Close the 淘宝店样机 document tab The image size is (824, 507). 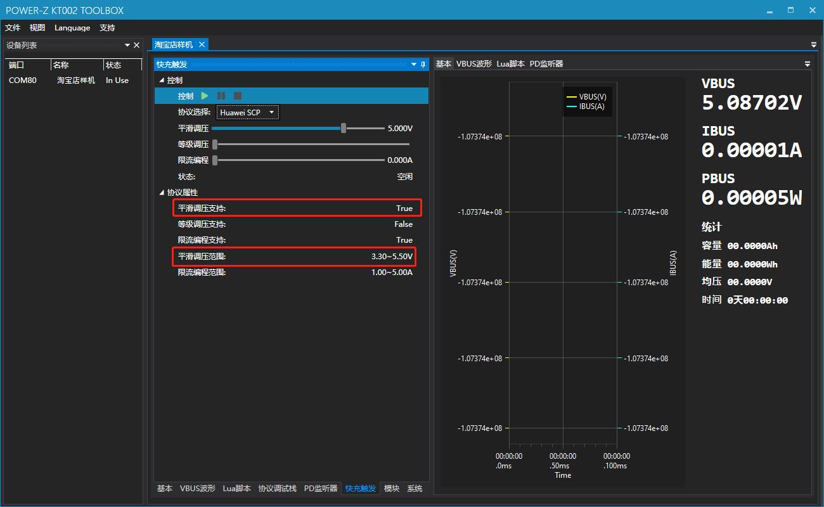[x=202, y=44]
